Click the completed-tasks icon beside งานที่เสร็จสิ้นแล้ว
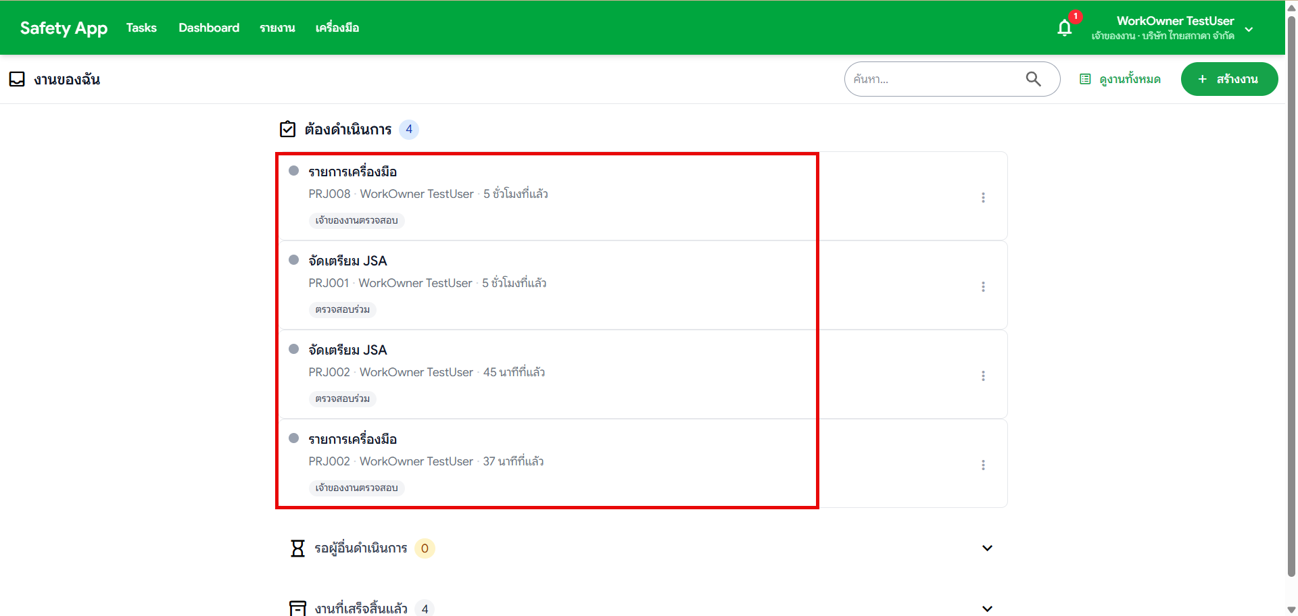Viewport: 1298px width, 616px height. pyautogui.click(x=297, y=607)
